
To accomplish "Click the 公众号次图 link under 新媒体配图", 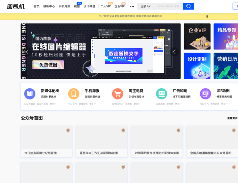I will (x=42, y=104).
